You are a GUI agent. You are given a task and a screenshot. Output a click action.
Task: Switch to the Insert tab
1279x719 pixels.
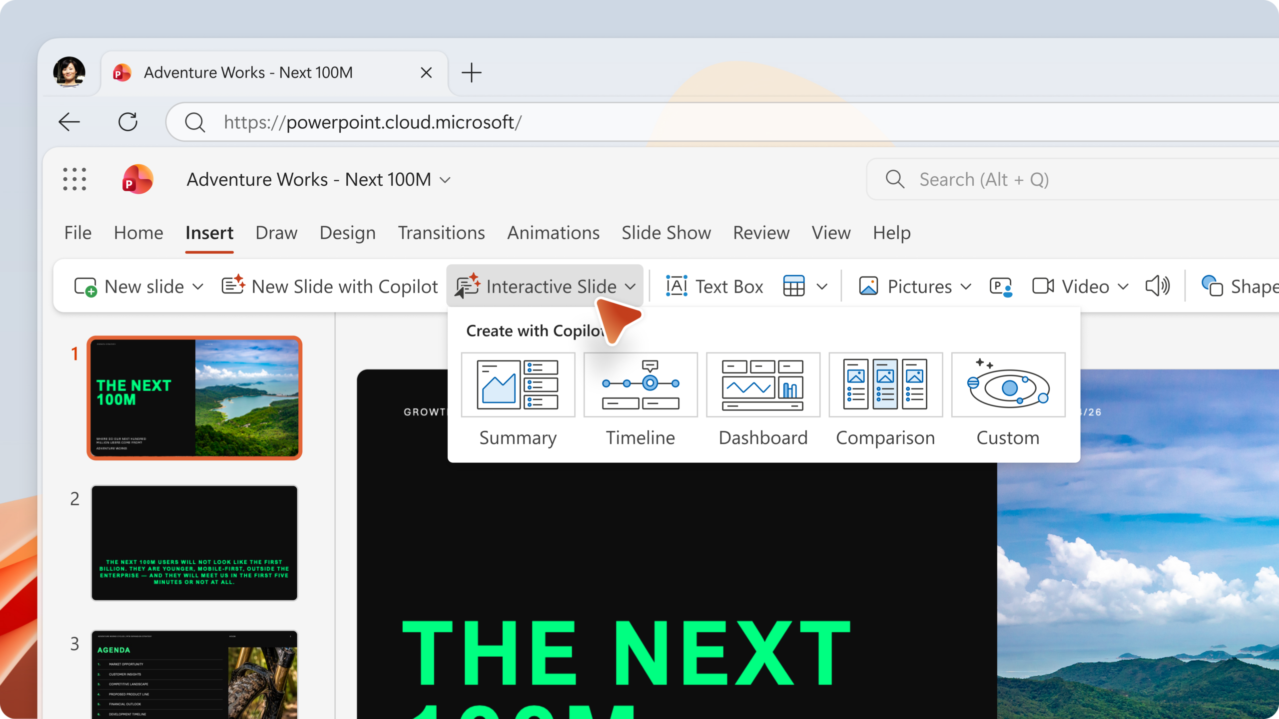[x=209, y=233]
